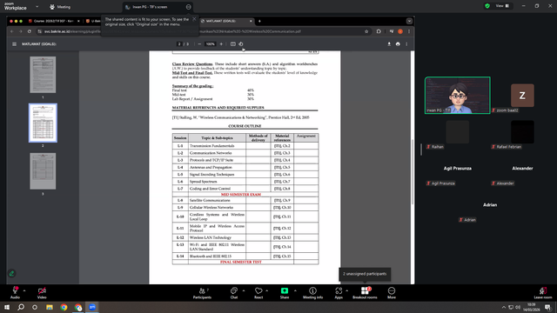Select page 3 thumbnail in sidebar
Screen dimensions: 557x313
(43, 171)
